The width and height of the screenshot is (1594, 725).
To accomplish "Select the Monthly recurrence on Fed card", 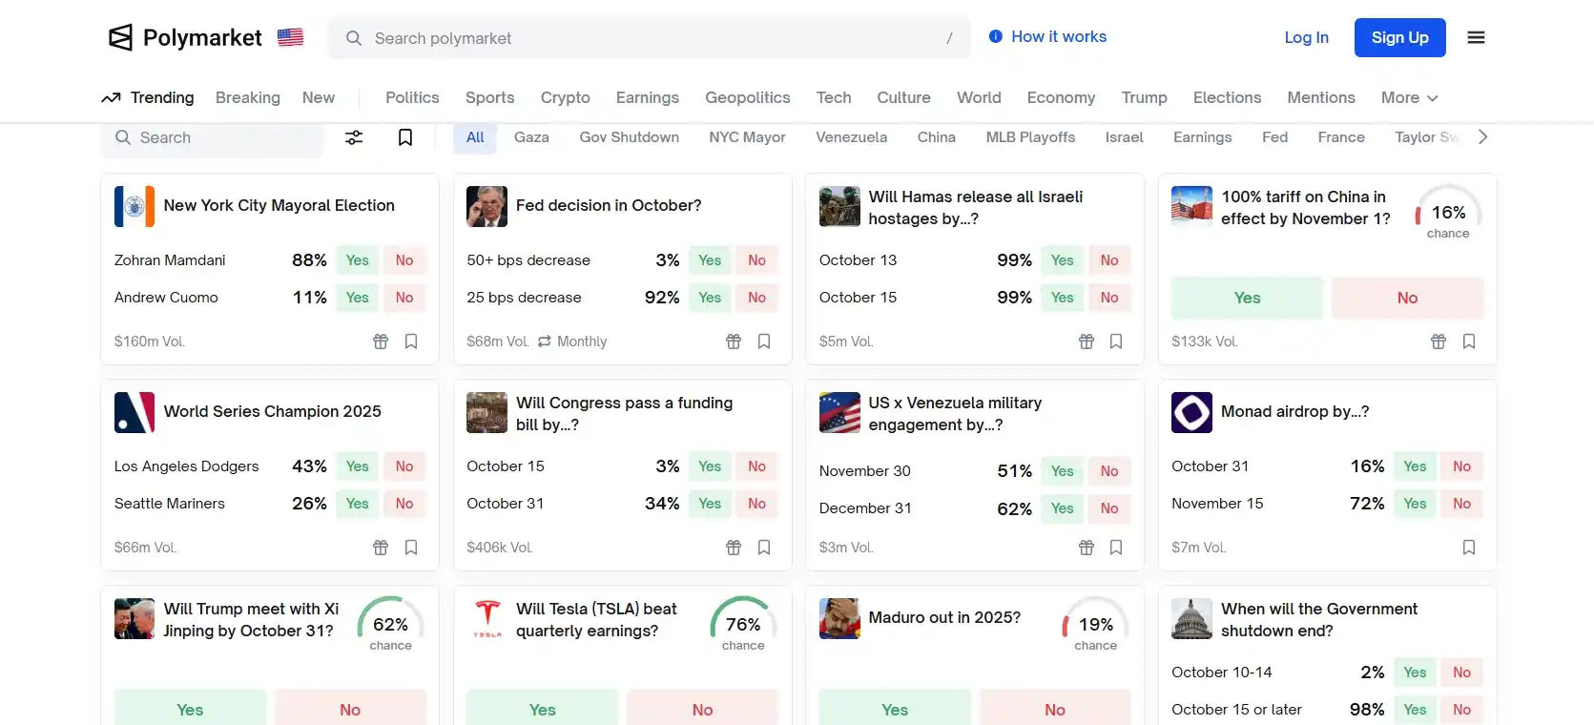I will tap(572, 342).
